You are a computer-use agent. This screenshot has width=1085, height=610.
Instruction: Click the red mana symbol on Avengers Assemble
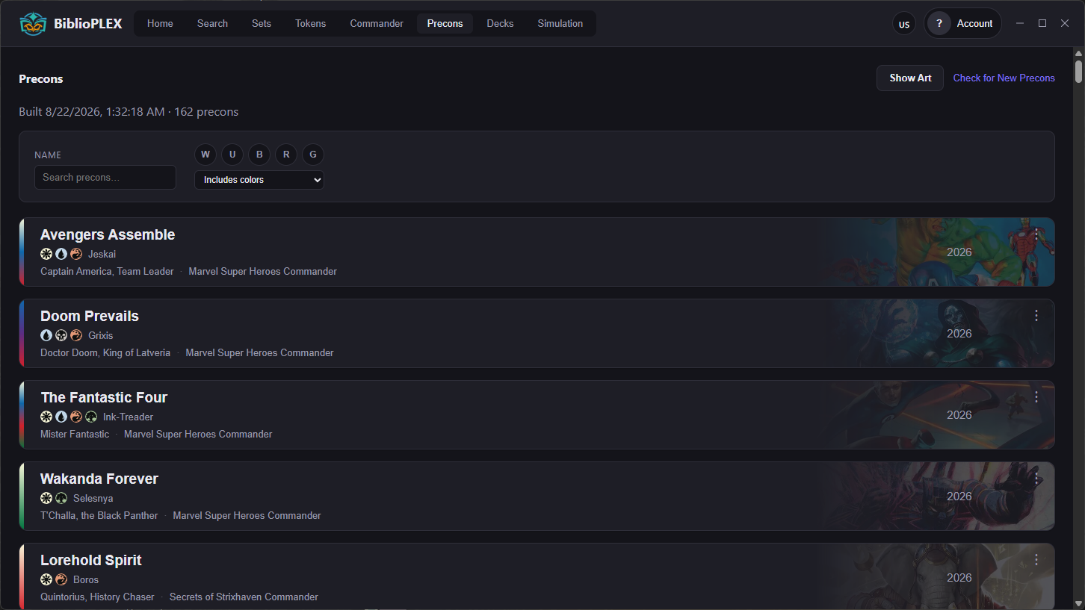(76, 254)
